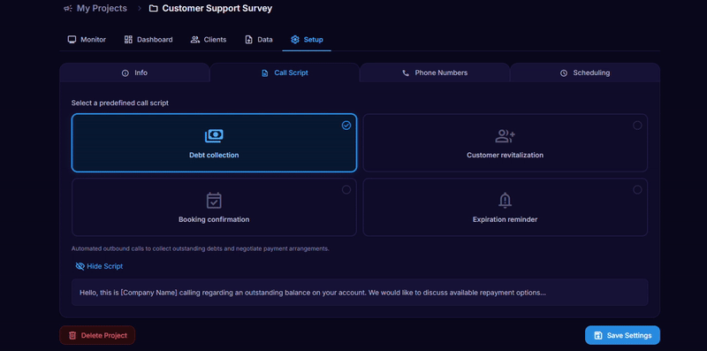Click the folder icon before Customer Support Survey

coord(153,9)
